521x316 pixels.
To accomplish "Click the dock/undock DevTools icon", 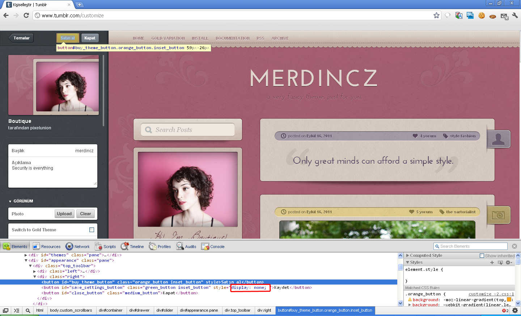I will 5,310.
